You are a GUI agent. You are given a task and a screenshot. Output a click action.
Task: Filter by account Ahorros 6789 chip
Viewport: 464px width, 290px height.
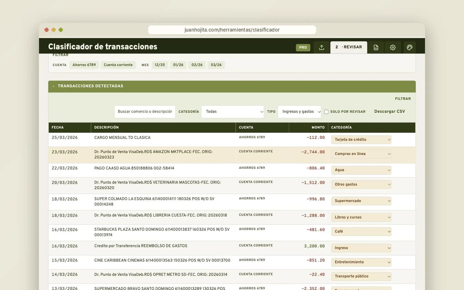click(x=84, y=65)
